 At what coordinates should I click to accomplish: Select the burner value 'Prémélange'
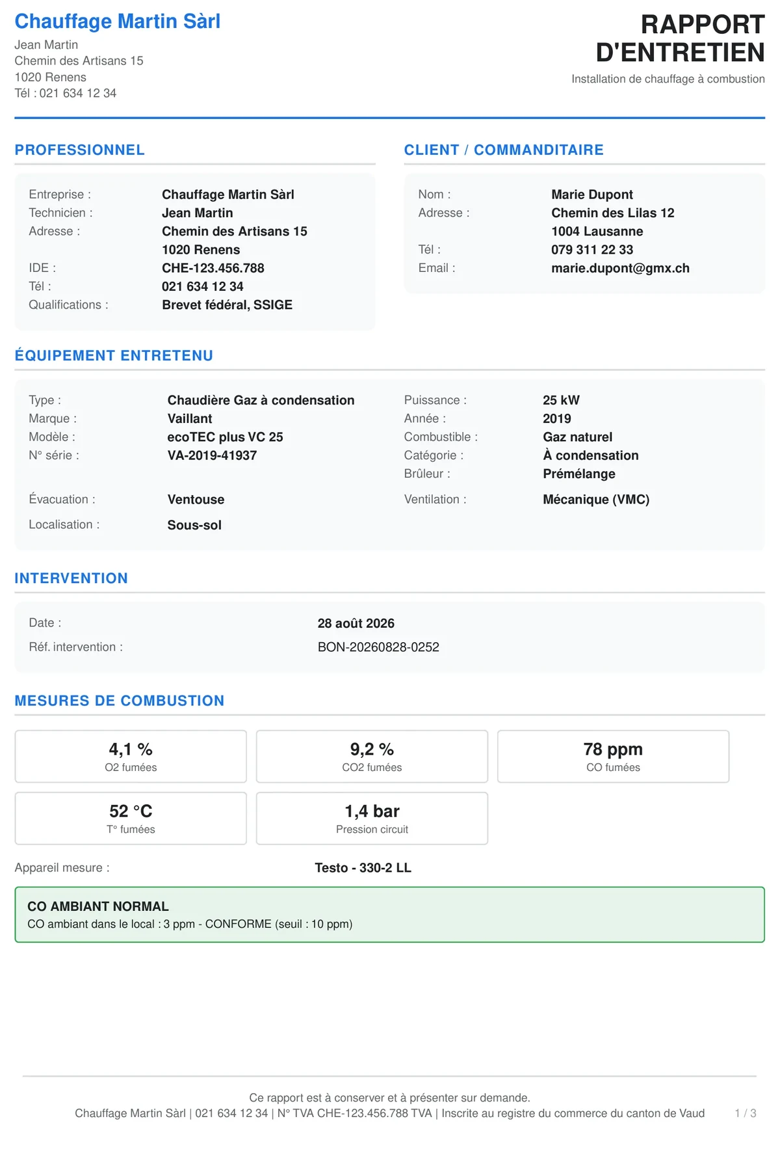click(579, 474)
